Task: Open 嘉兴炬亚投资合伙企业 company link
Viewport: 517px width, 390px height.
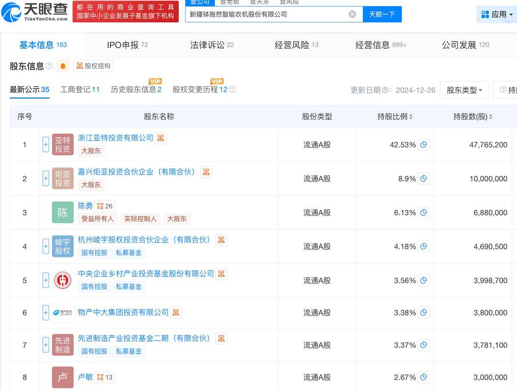Action: coord(137,172)
